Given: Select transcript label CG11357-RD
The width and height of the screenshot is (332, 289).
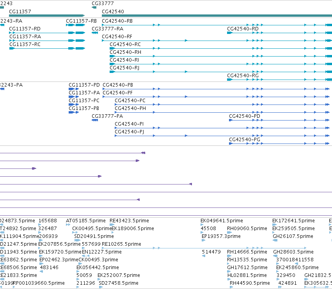Looking at the screenshot, I should click(25, 29).
